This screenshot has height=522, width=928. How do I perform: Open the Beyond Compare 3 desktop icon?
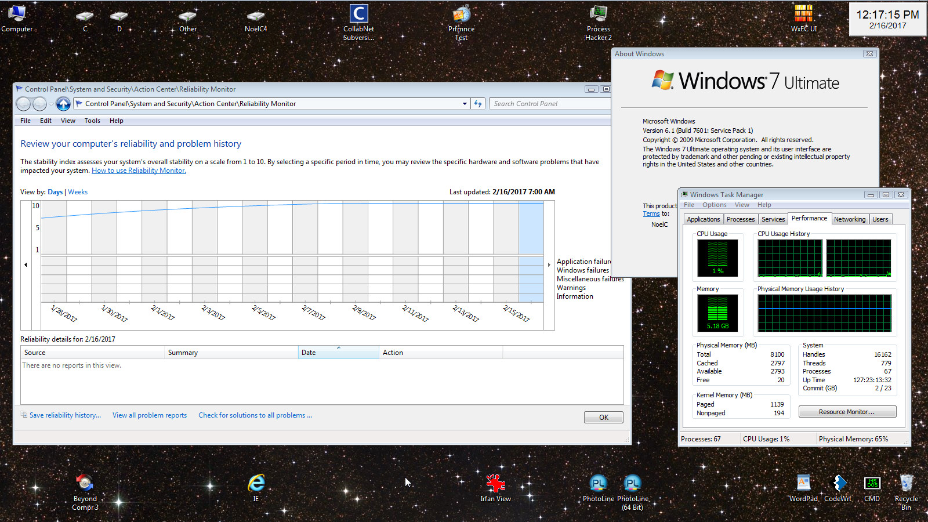(85, 492)
